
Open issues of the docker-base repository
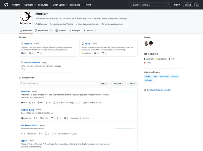59,118
